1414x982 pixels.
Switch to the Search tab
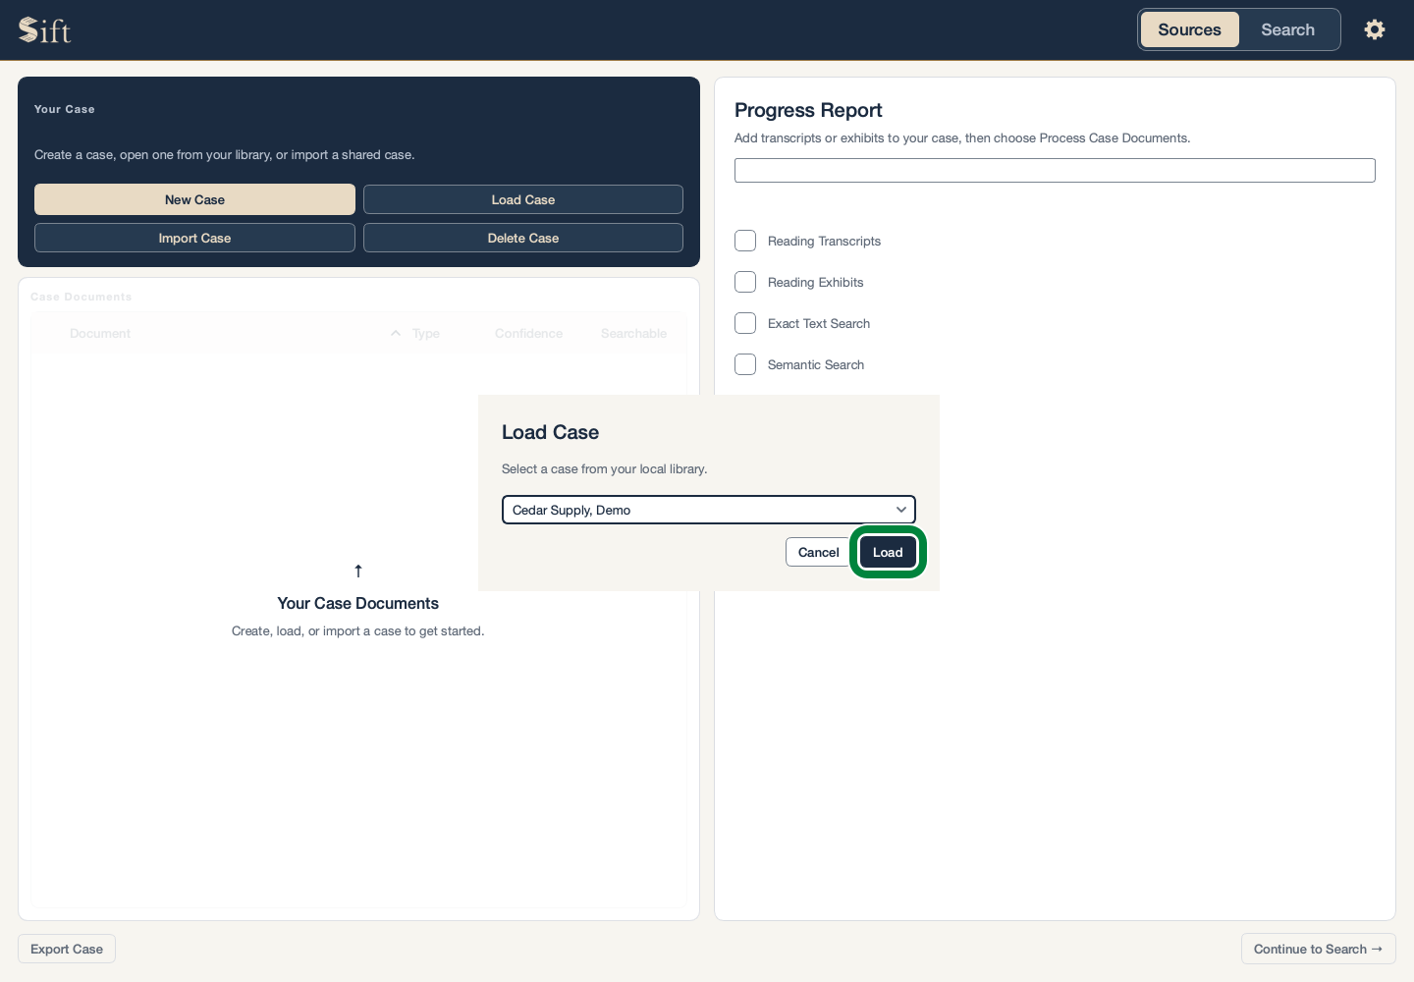(1287, 29)
